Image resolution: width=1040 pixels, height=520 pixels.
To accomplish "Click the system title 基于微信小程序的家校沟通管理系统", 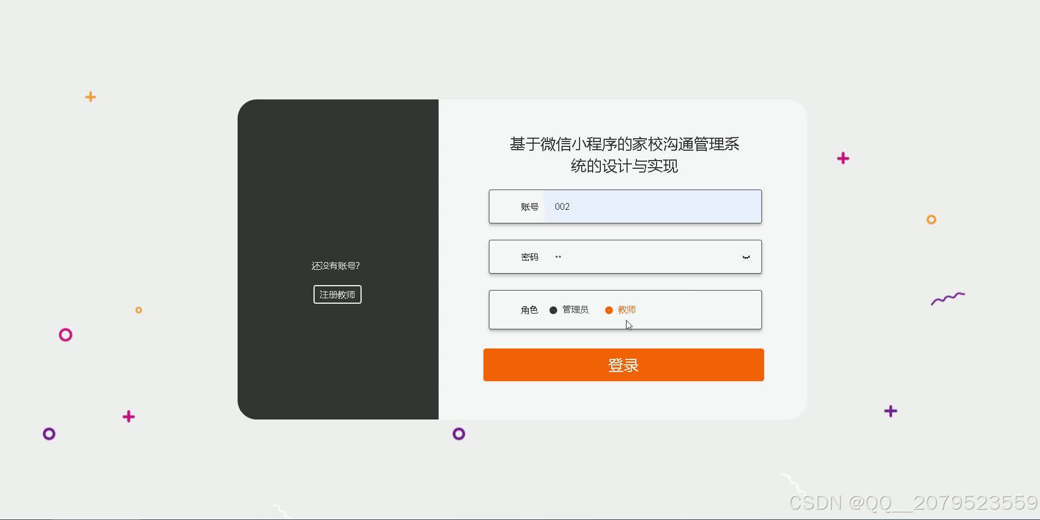I will (624, 155).
